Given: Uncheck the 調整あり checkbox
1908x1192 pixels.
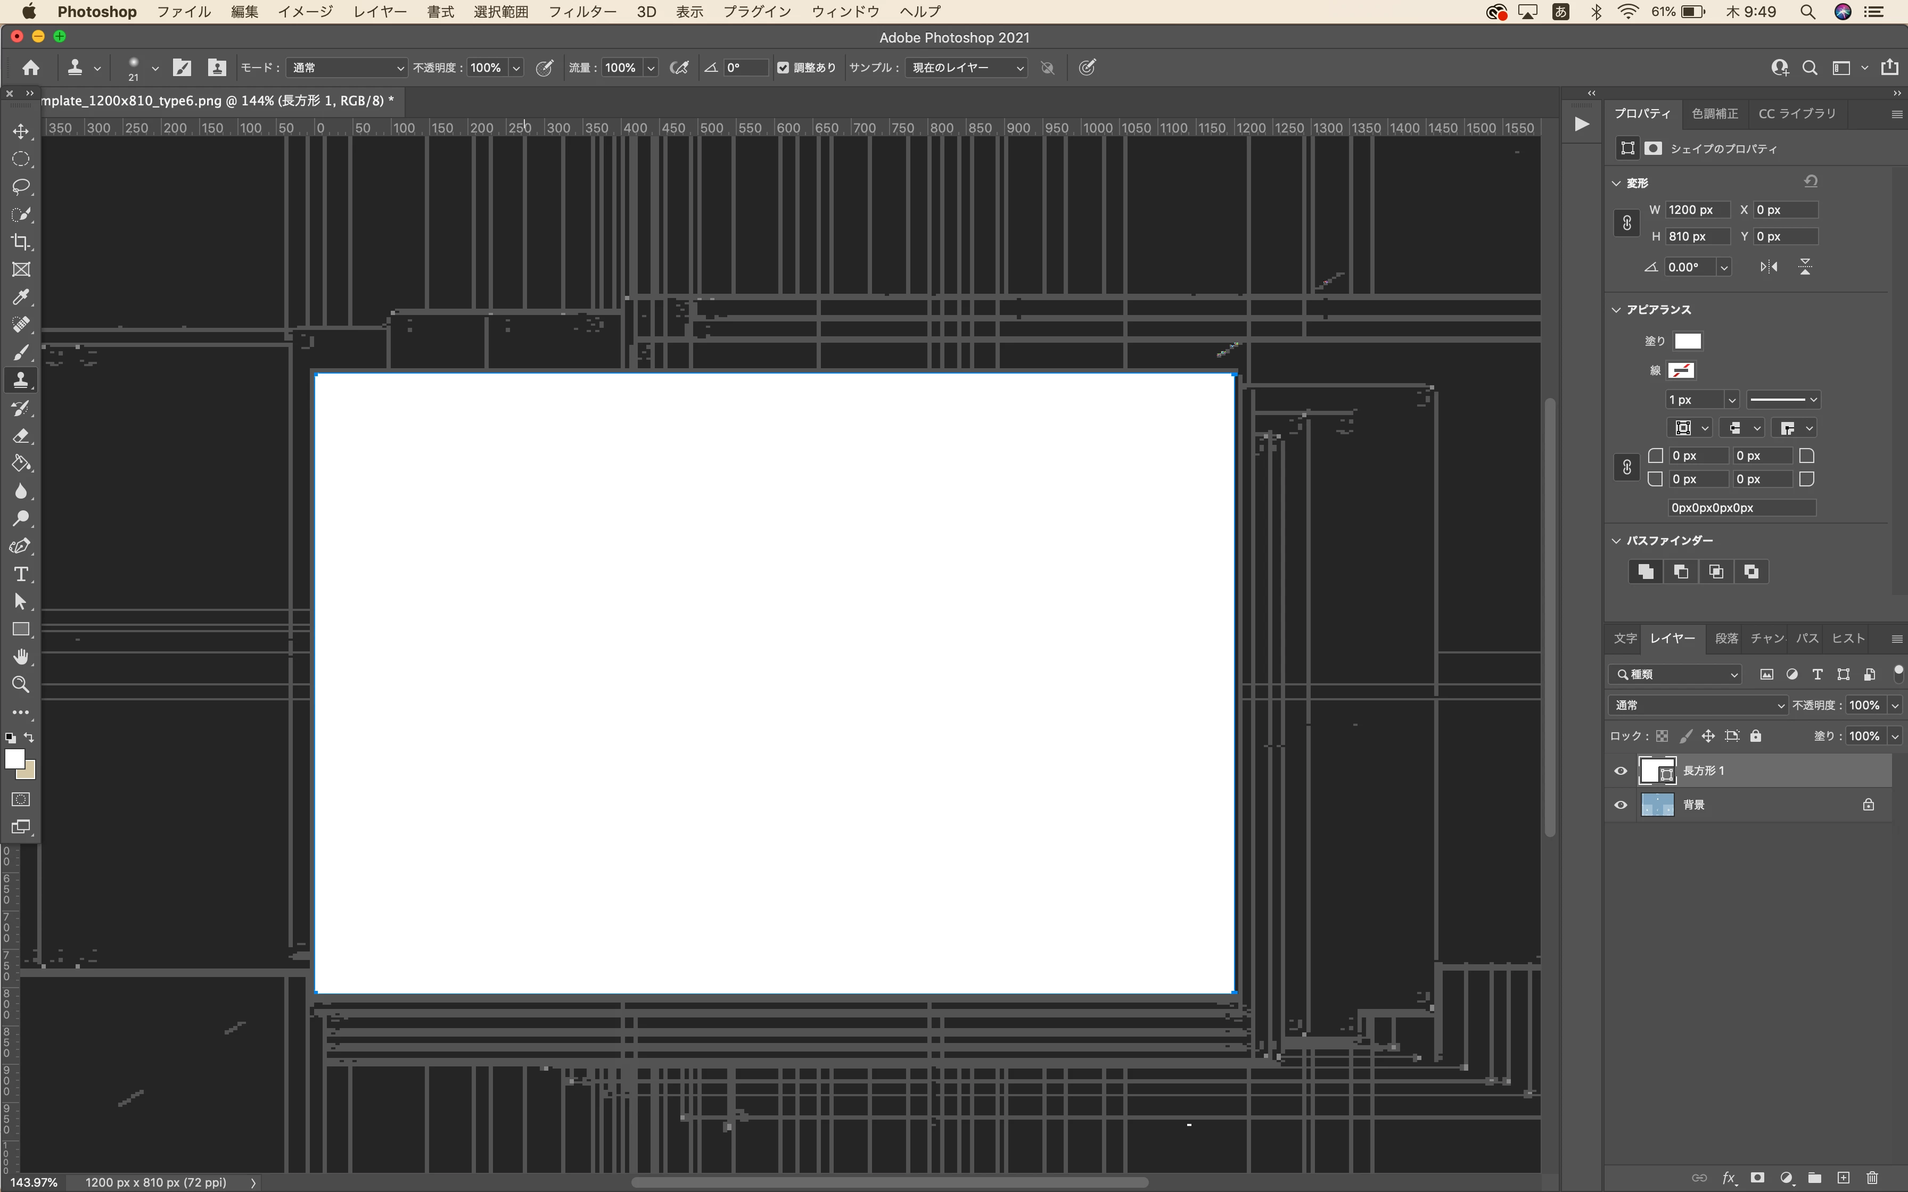Looking at the screenshot, I should (783, 68).
